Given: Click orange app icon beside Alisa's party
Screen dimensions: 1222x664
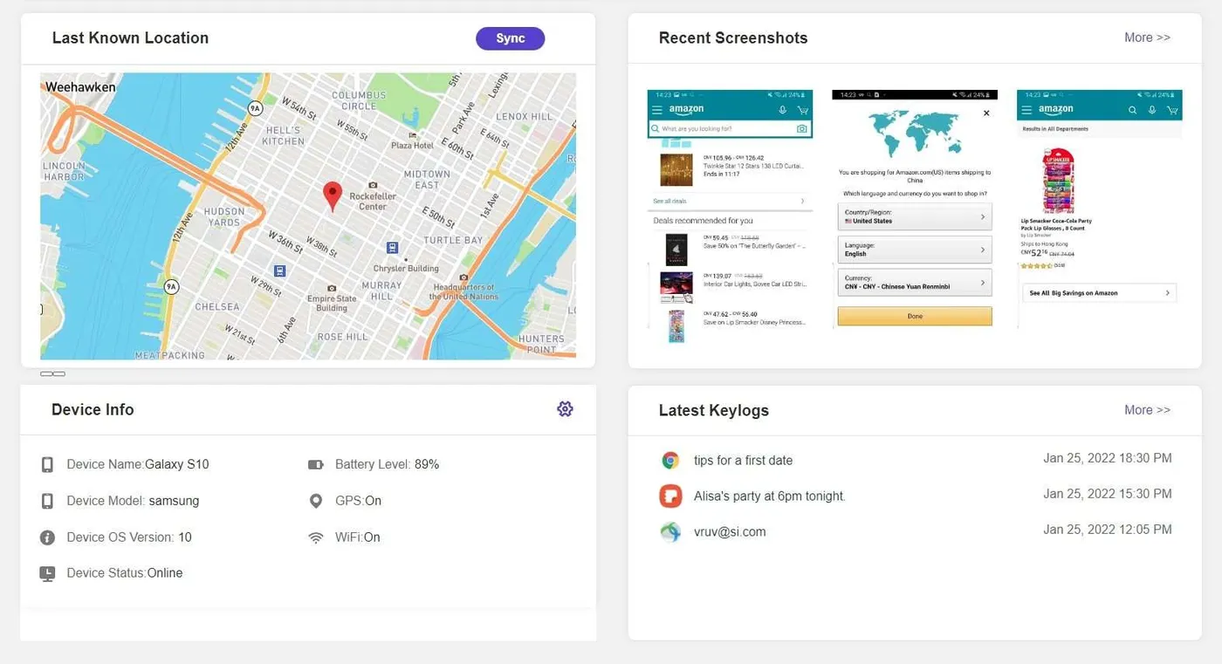Looking at the screenshot, I should [x=670, y=496].
